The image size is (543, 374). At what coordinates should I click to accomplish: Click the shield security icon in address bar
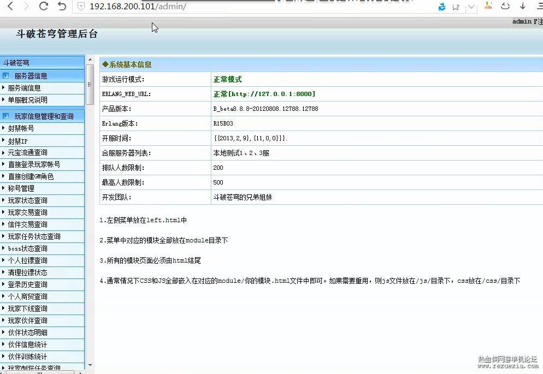pos(81,6)
